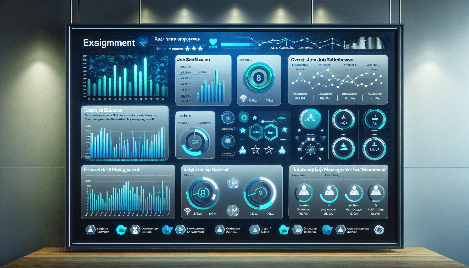Click the "9" dial in Relationship Halamot

[260, 193]
